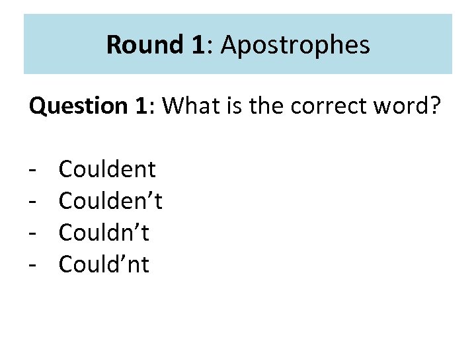Image resolution: width=476 pixels, height=357 pixels.
Task: Select the answer option "Couldent"
Action: click(x=107, y=170)
